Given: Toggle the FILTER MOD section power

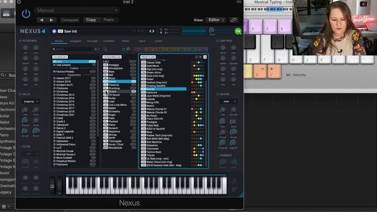Looking at the screenshot, I should pyautogui.click(x=20, y=41).
